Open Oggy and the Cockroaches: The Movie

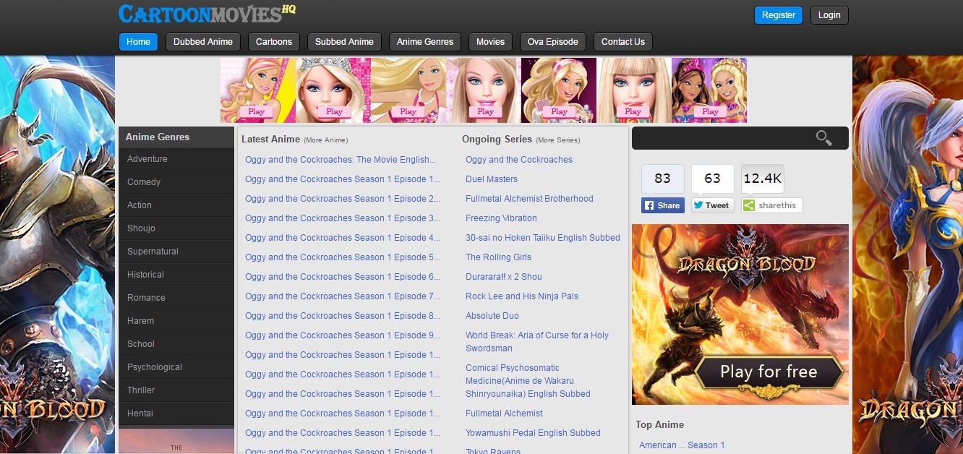pyautogui.click(x=341, y=160)
